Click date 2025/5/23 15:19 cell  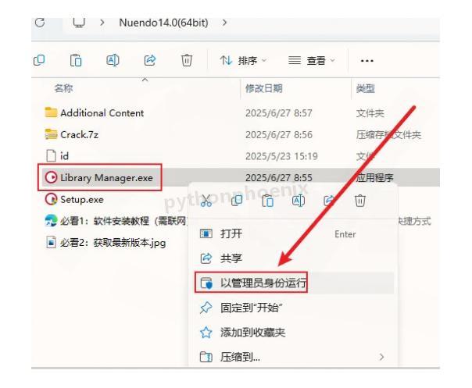point(281,156)
